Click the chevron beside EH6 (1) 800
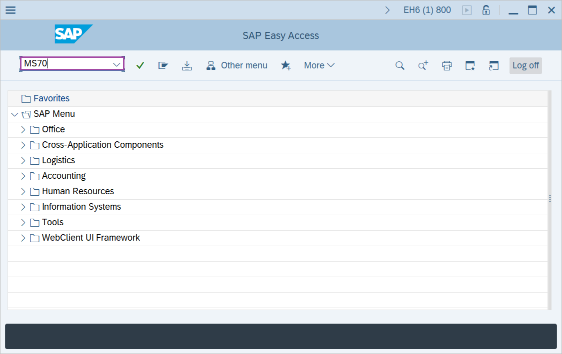This screenshot has height=354, width=562. pos(387,9)
